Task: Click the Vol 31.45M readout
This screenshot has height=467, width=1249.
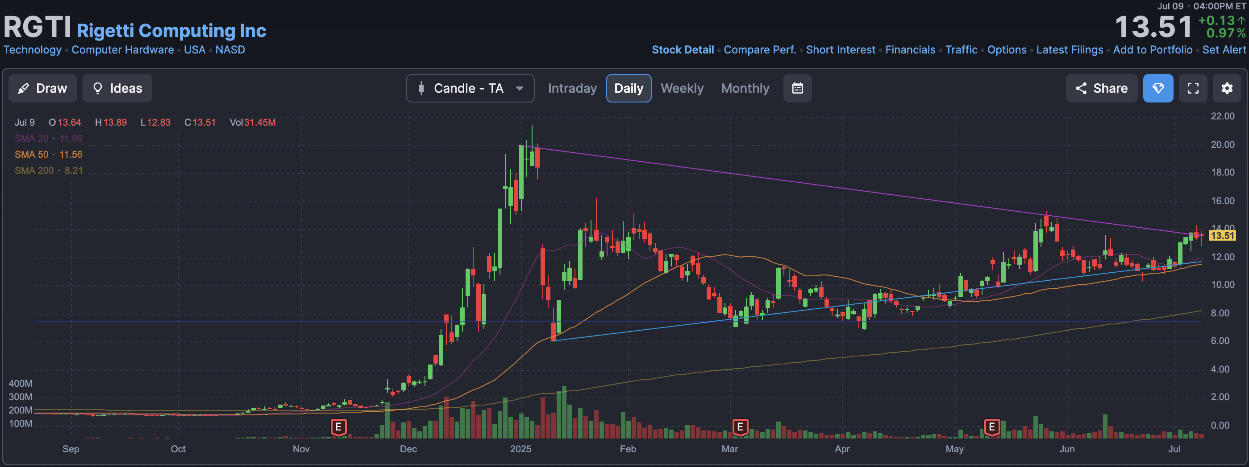Action: click(x=252, y=123)
